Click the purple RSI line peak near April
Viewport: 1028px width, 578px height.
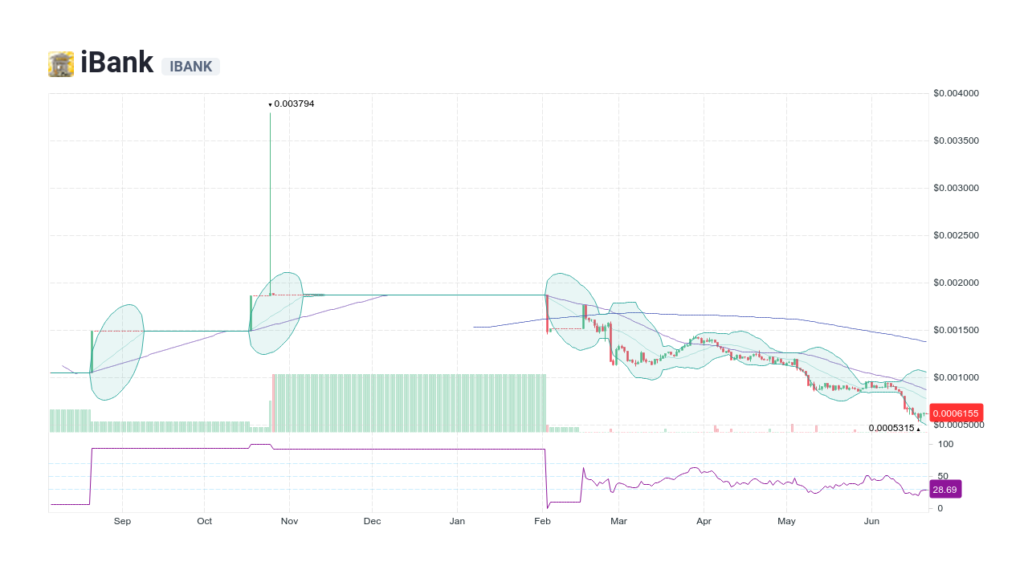point(692,469)
